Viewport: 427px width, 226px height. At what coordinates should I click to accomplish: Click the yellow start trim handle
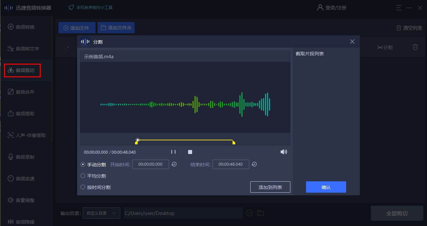(136, 143)
